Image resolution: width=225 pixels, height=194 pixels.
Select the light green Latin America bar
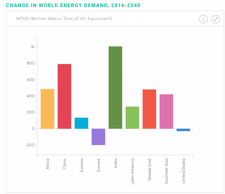click(x=132, y=118)
